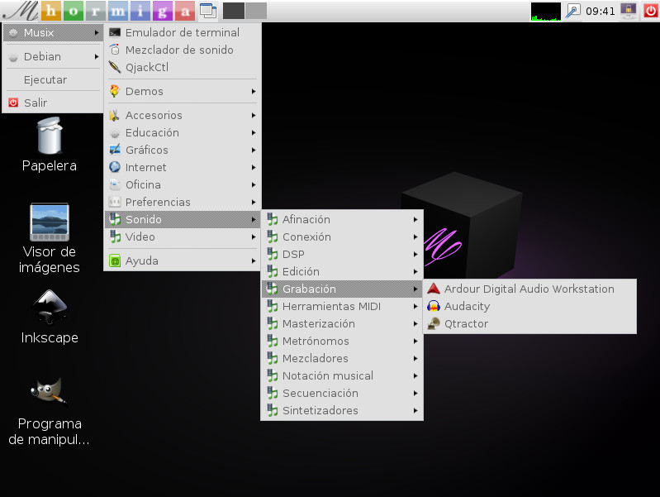Click the grey-green 'r' pager icon

(96, 11)
